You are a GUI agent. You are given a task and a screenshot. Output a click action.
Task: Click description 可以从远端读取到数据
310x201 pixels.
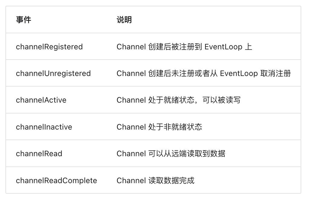coord(171,154)
